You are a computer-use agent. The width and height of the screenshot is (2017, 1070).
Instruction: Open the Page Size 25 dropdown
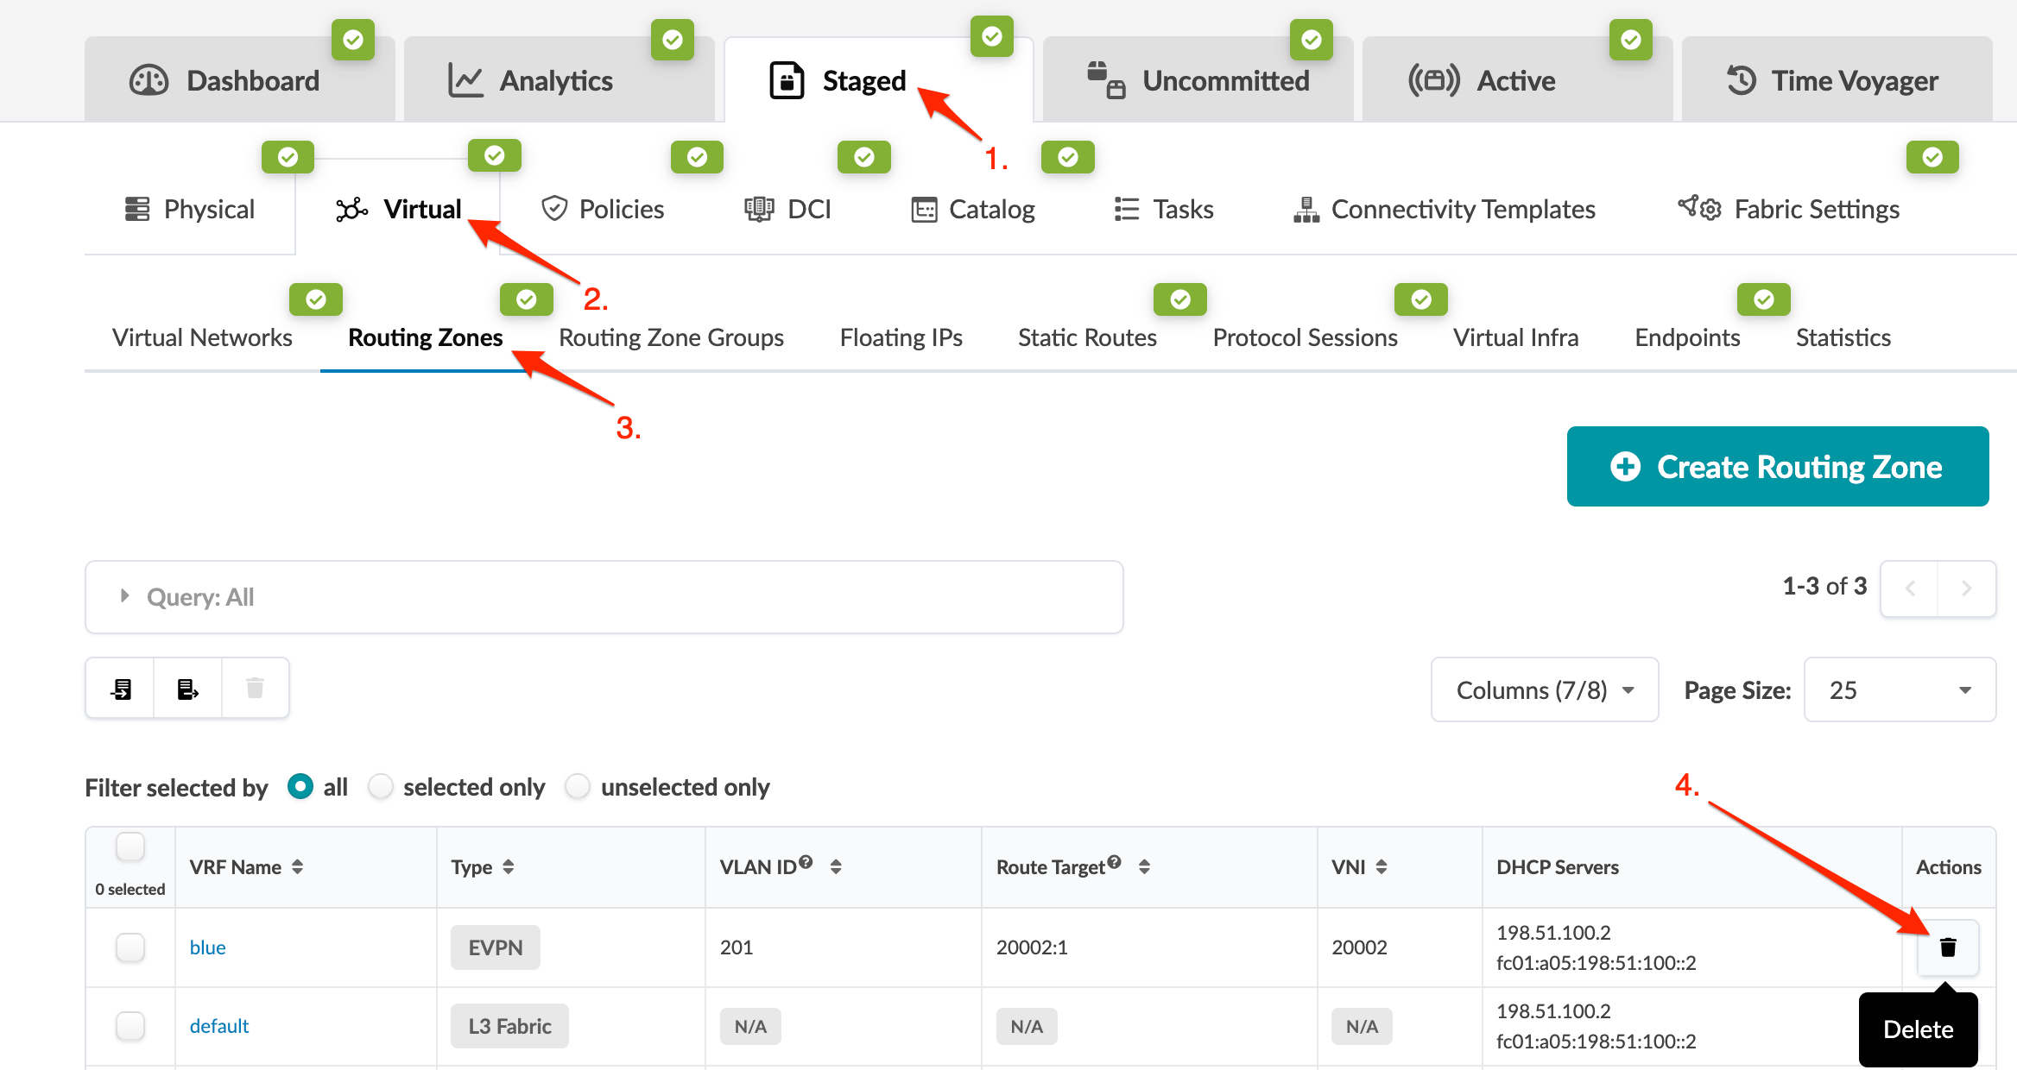pyautogui.click(x=1899, y=689)
